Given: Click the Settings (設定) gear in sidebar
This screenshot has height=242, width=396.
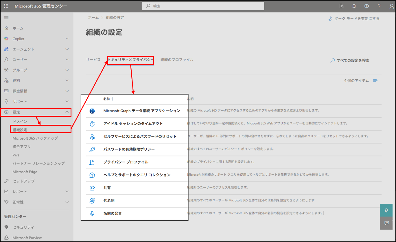Looking at the screenshot, I should click(6, 112).
